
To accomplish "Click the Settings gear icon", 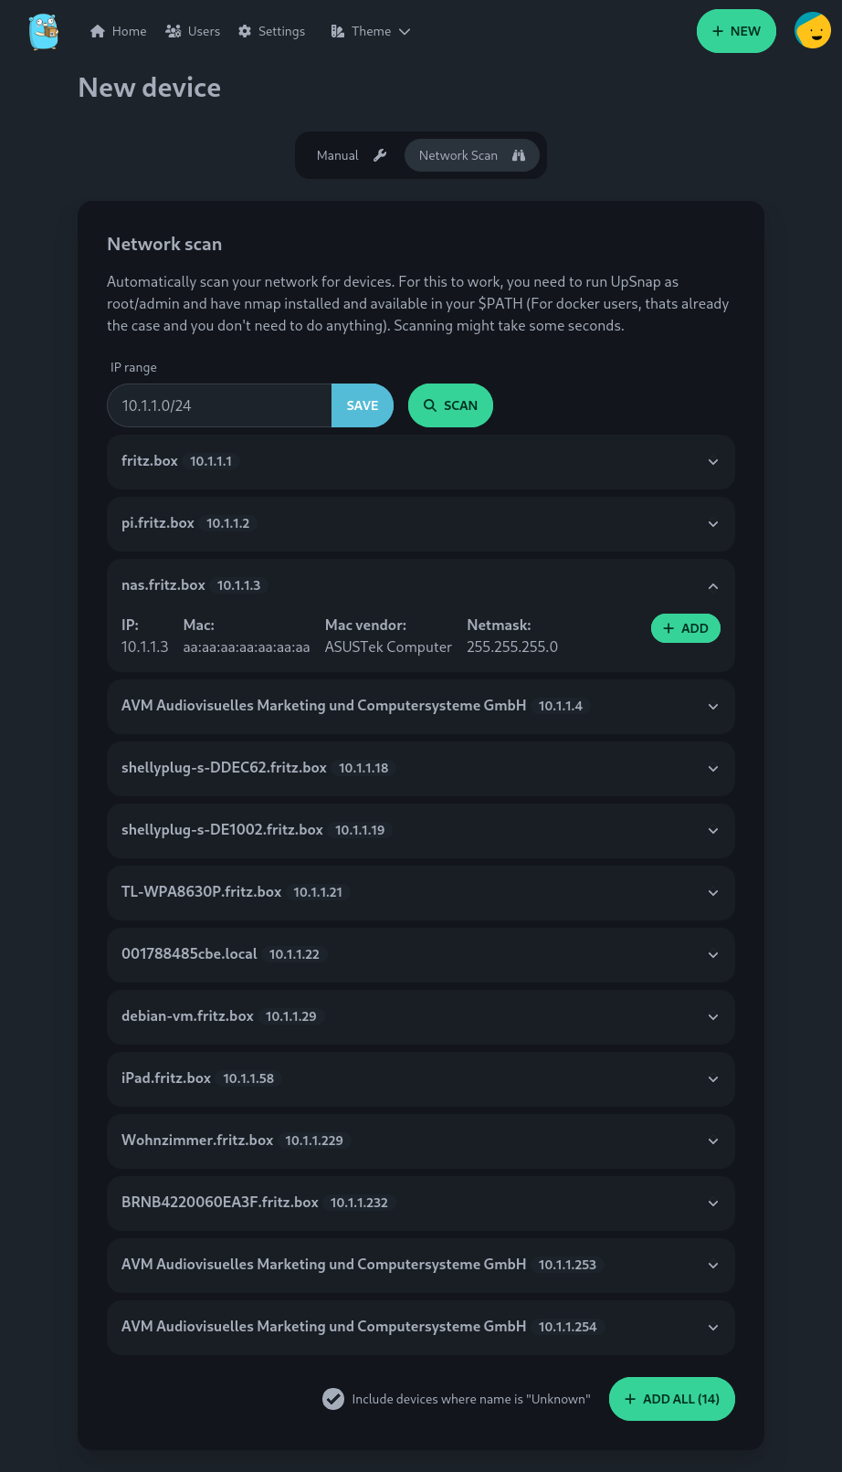I will pyautogui.click(x=245, y=31).
